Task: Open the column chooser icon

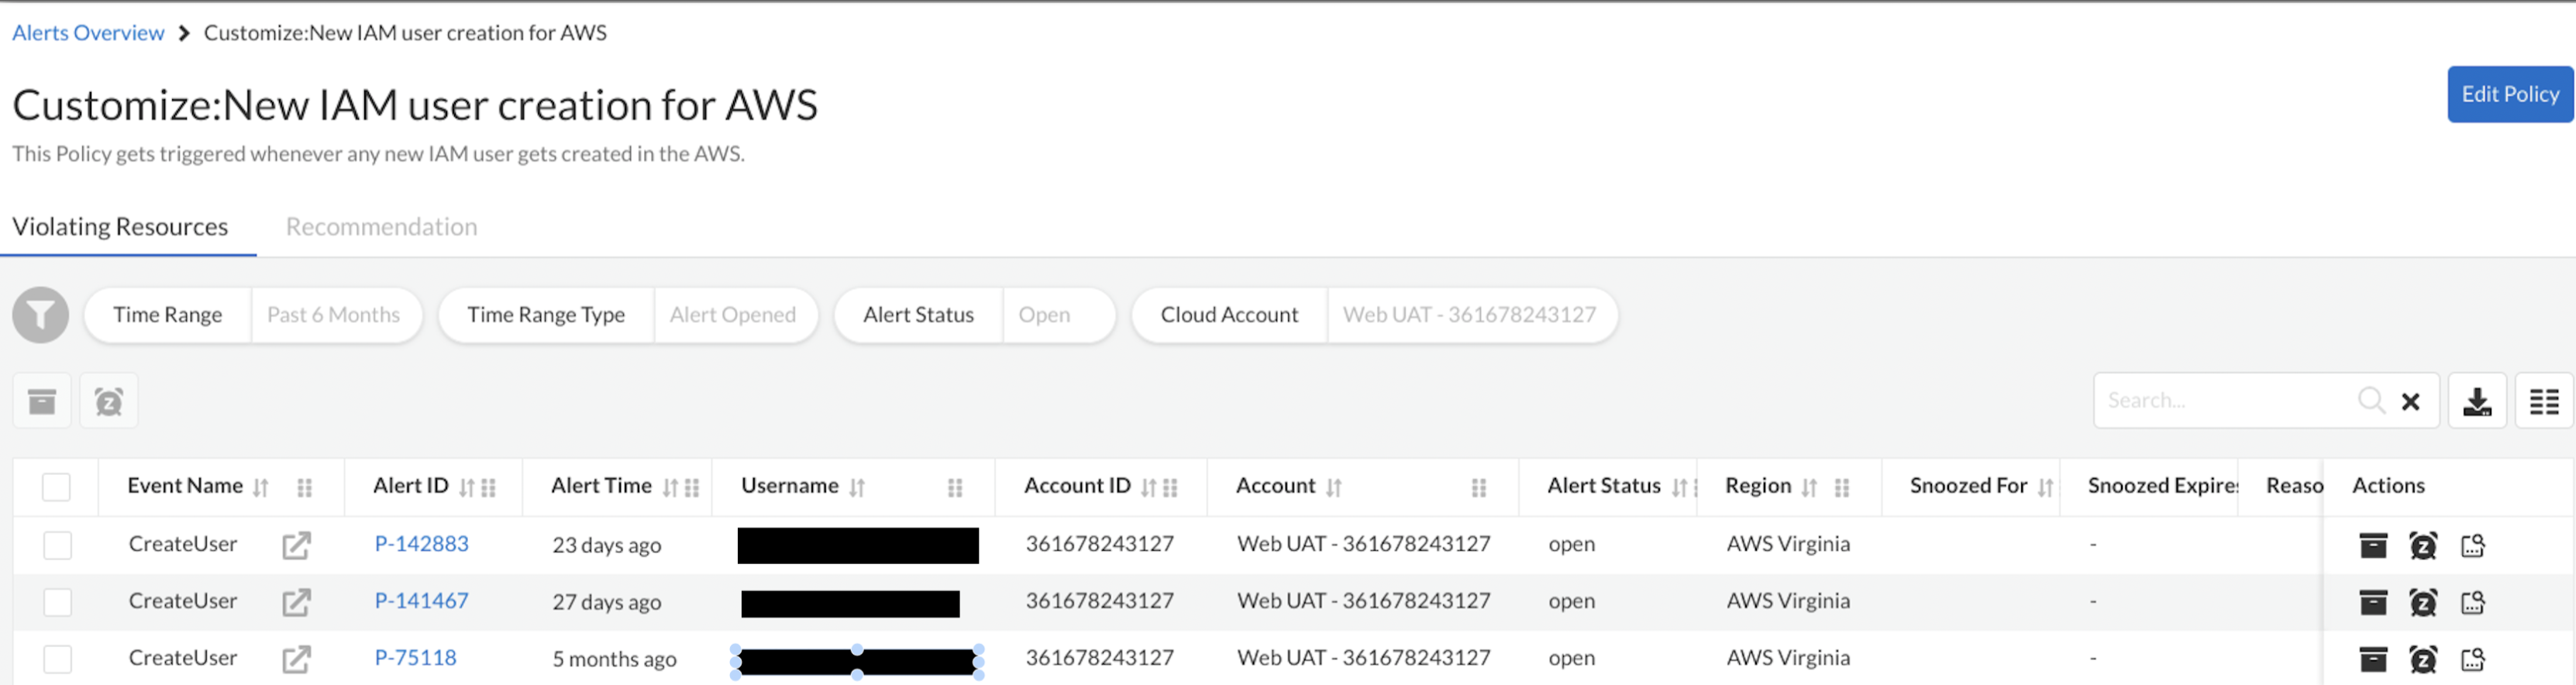Action: [2543, 401]
